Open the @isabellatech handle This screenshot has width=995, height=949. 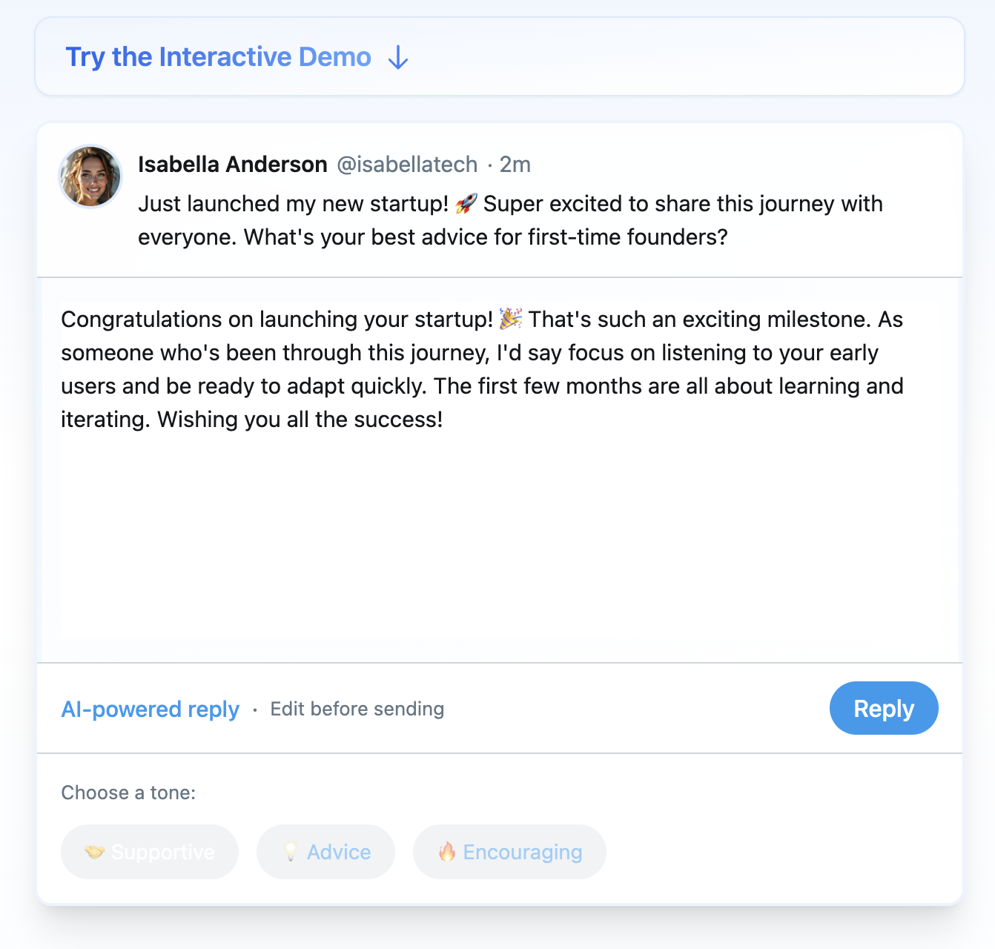pyautogui.click(x=407, y=165)
